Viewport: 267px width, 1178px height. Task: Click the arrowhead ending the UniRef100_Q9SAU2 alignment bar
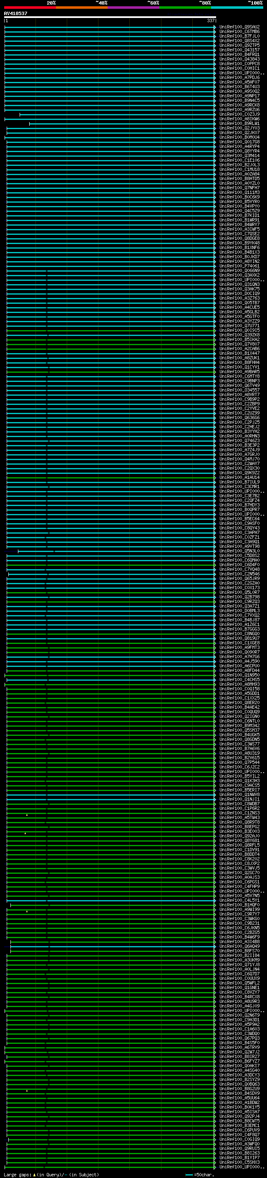[215, 27]
